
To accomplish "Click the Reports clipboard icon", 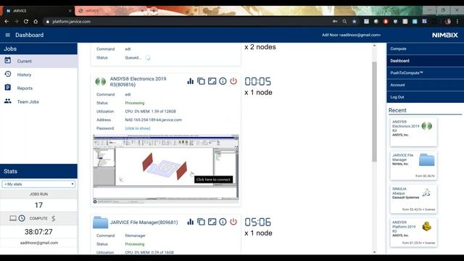I will tap(8, 87).
